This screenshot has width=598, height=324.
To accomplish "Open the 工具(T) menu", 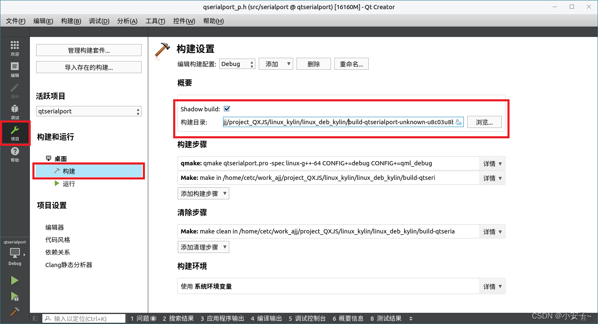I will pyautogui.click(x=155, y=21).
